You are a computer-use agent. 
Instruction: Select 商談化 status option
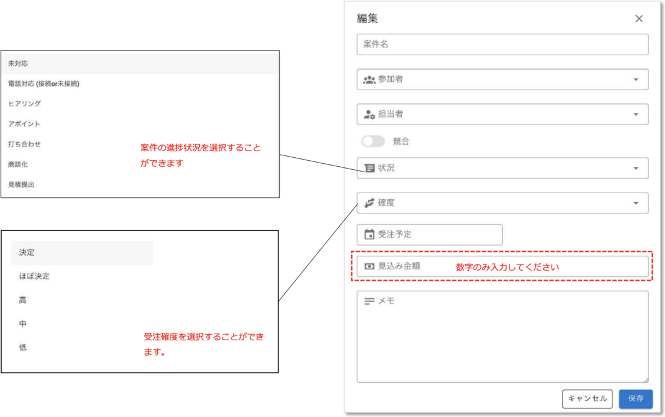[x=140, y=164]
